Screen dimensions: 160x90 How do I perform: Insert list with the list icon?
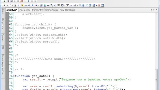(x=75, y=5)
